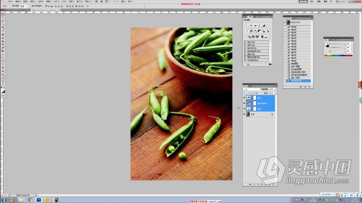Add an Exposure adjustment
362x203 pixels.
point(263,25)
